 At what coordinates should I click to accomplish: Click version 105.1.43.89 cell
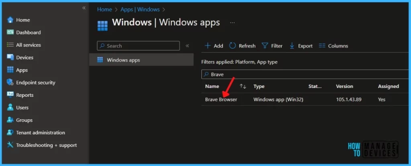349,99
